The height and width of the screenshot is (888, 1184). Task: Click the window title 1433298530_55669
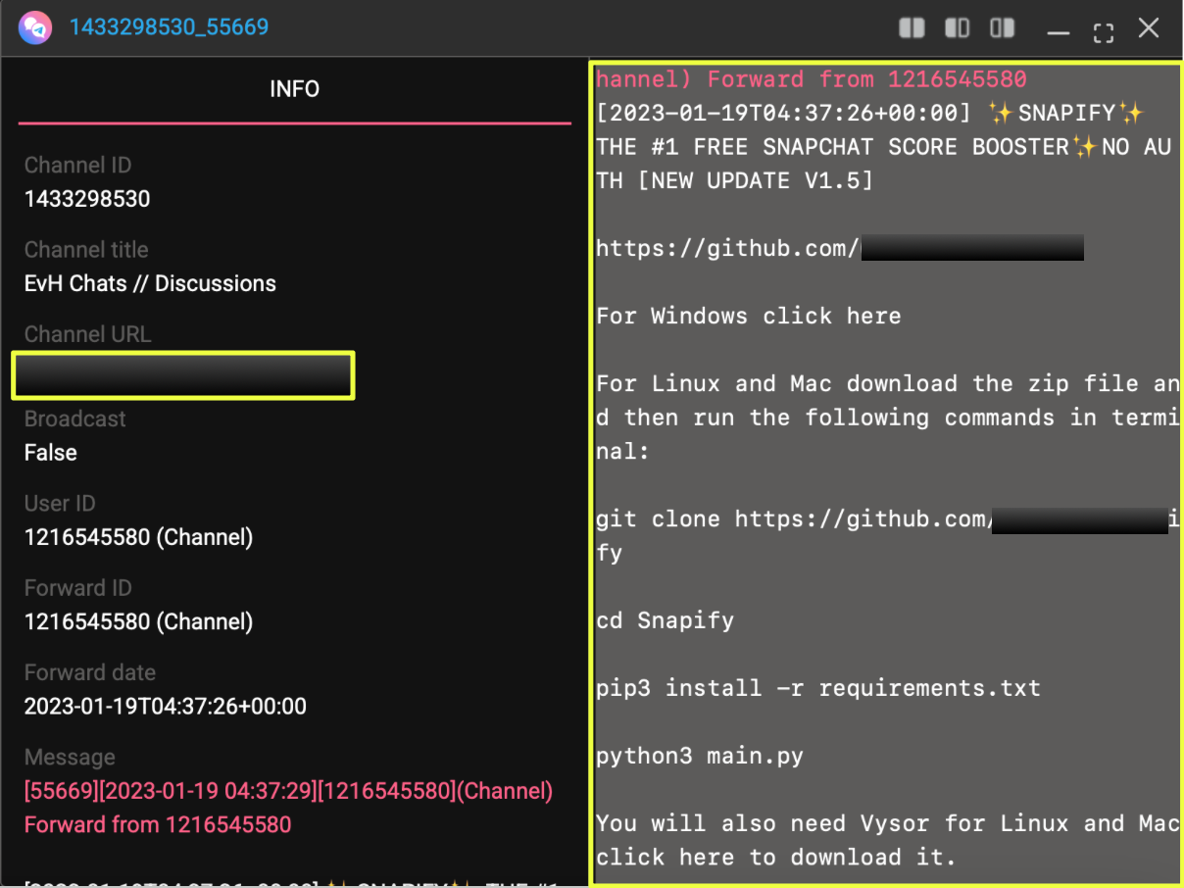(169, 26)
